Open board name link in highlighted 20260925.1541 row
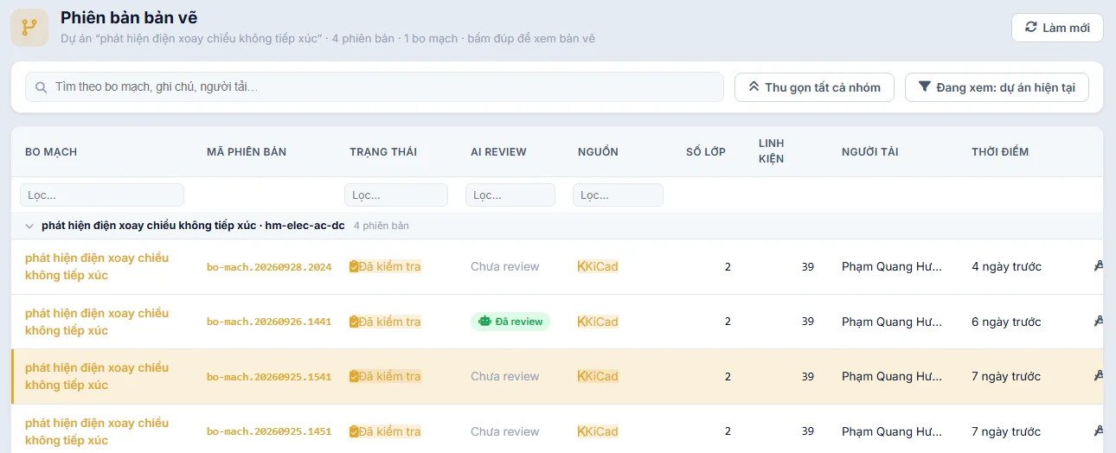The image size is (1116, 453). [x=97, y=376]
